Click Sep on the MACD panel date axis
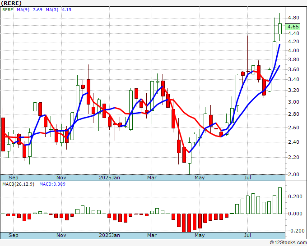Viewport: 307px width, 246px height. pos(13,235)
